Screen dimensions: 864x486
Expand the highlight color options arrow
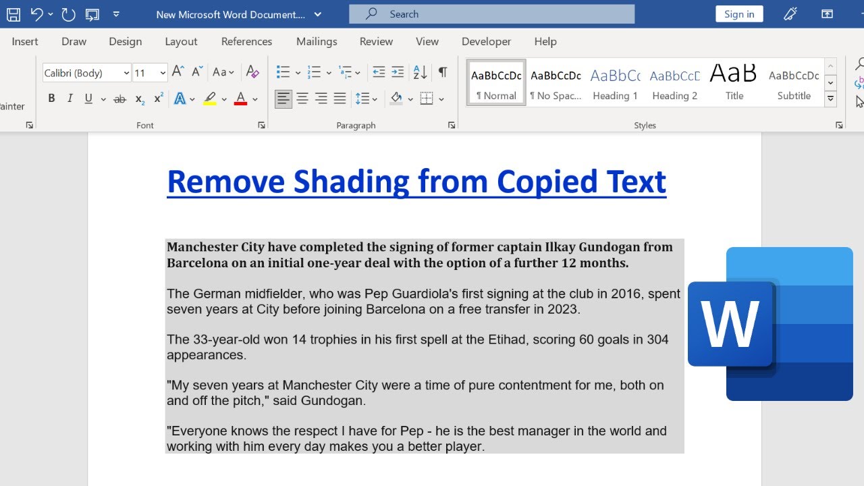pyautogui.click(x=224, y=99)
